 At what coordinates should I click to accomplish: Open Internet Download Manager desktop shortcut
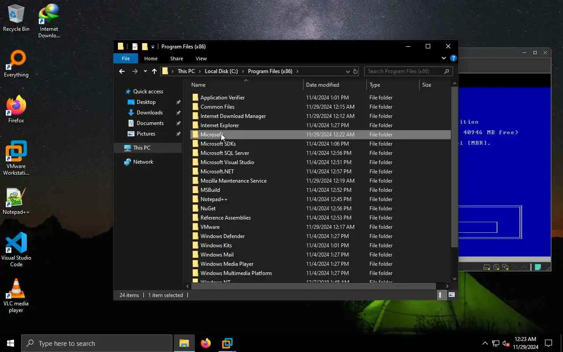[x=49, y=21]
